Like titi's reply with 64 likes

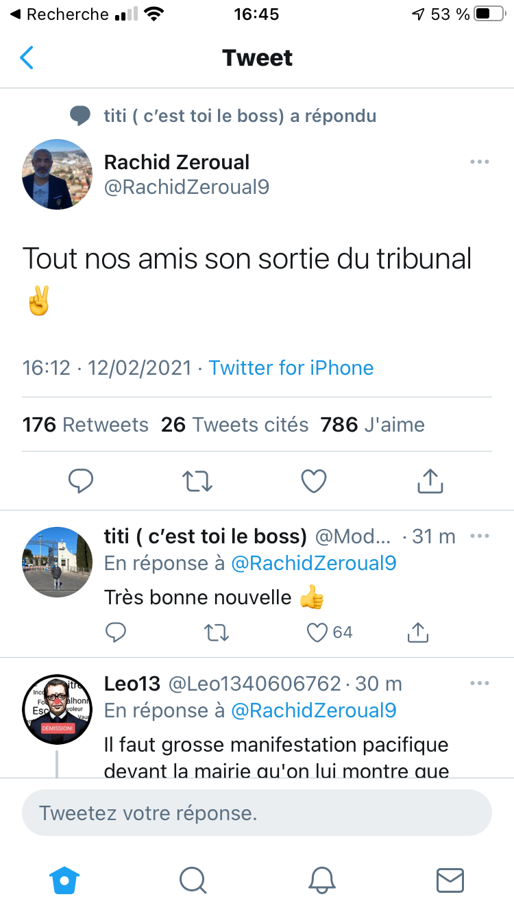pos(317,632)
